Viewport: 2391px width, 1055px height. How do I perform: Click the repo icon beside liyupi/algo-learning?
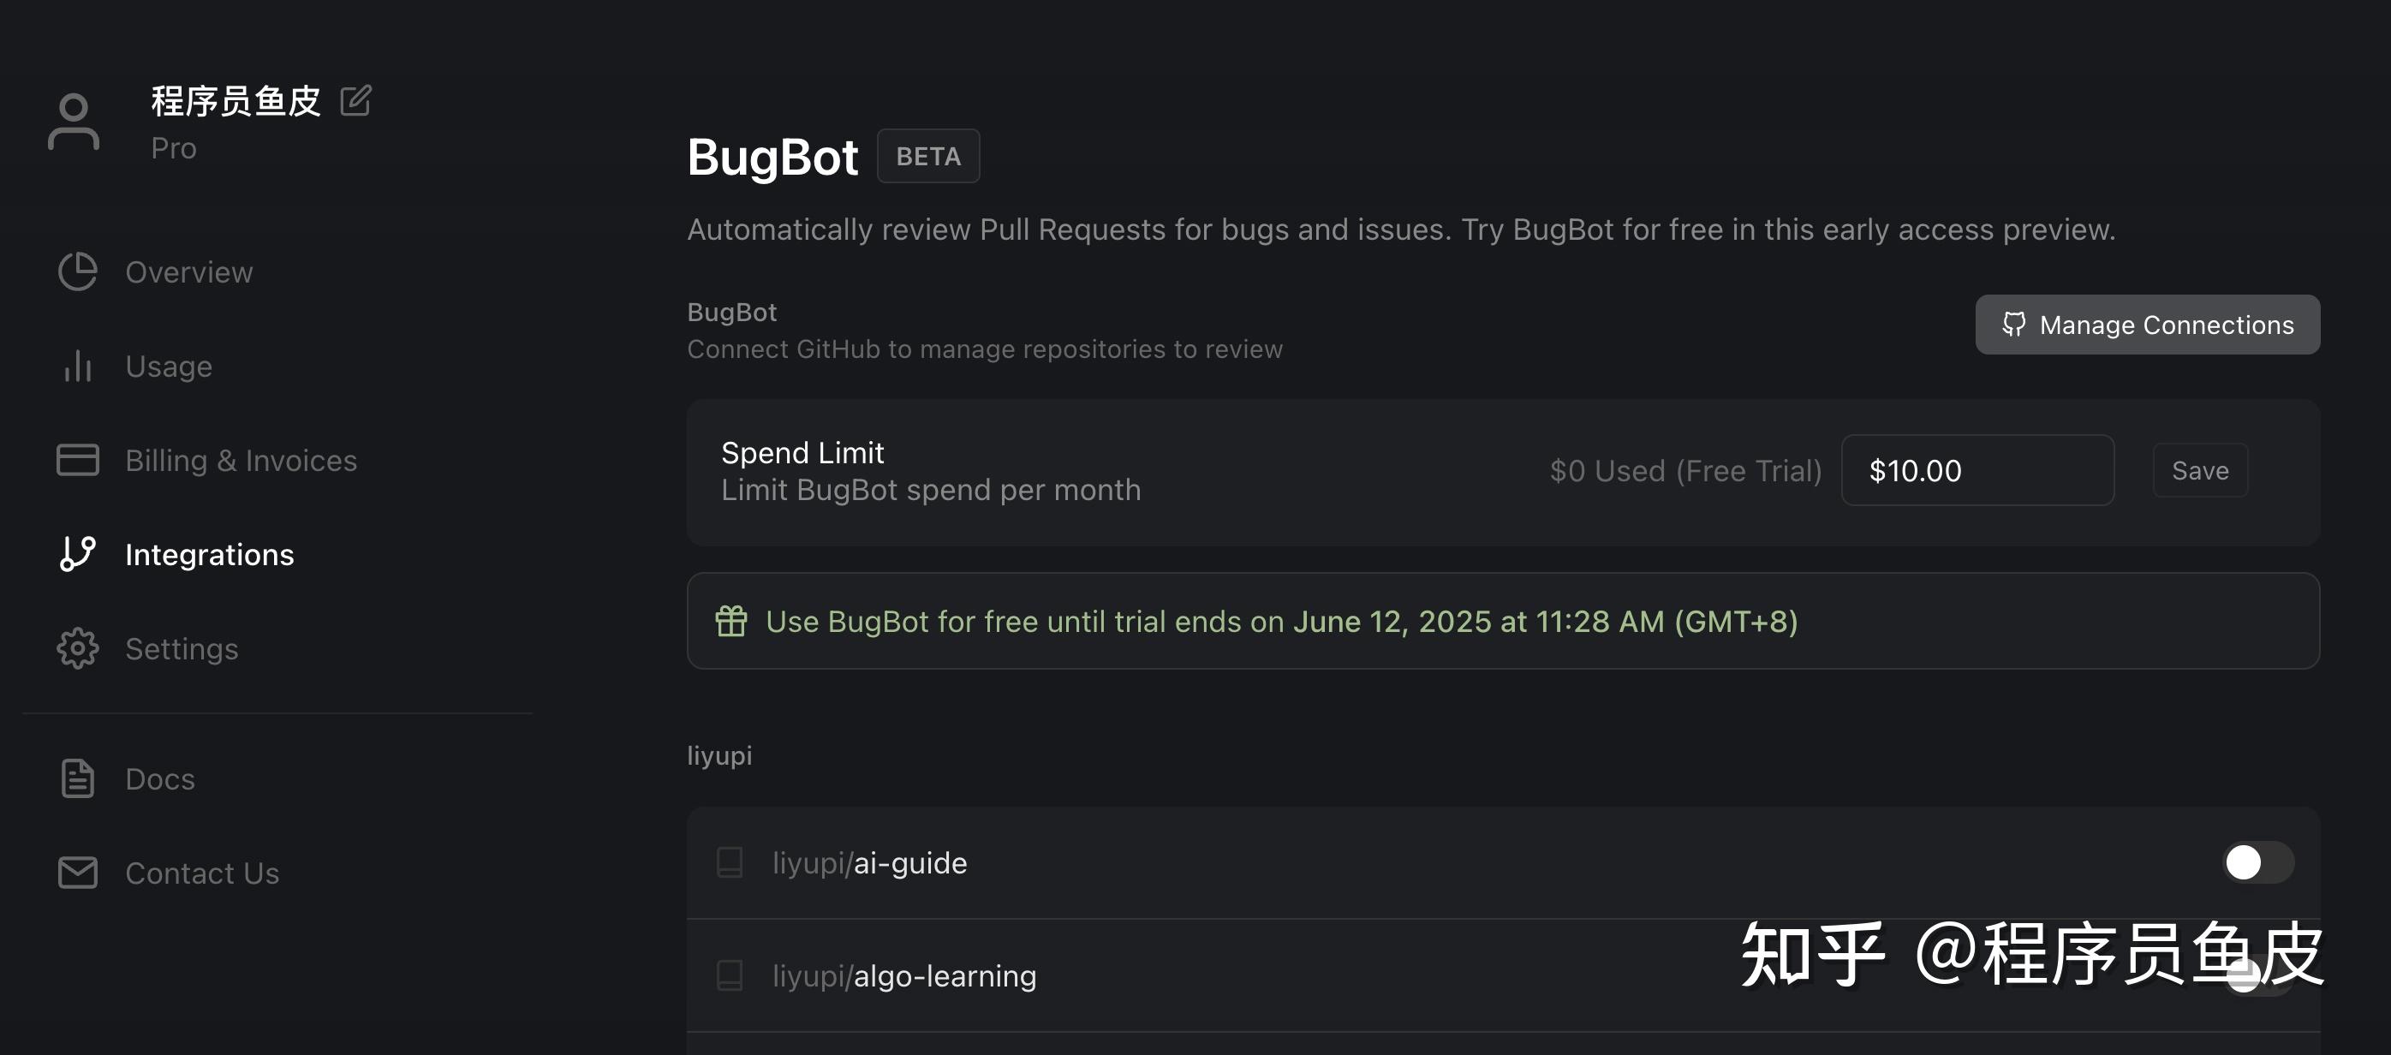[730, 975]
